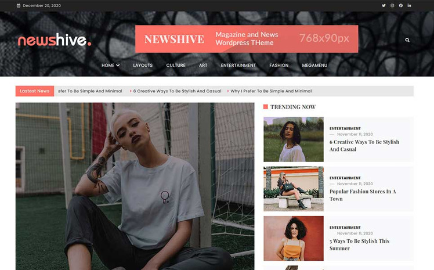The height and width of the screenshot is (270, 434).
Task: Open the Instagram social icon
Action: (392, 6)
